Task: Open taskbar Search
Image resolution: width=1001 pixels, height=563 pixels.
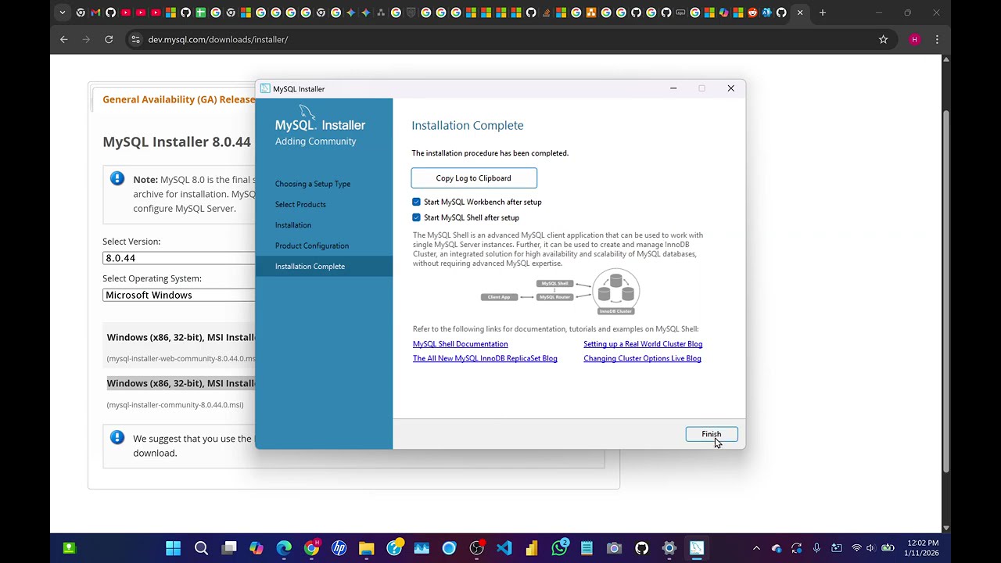Action: tap(201, 548)
